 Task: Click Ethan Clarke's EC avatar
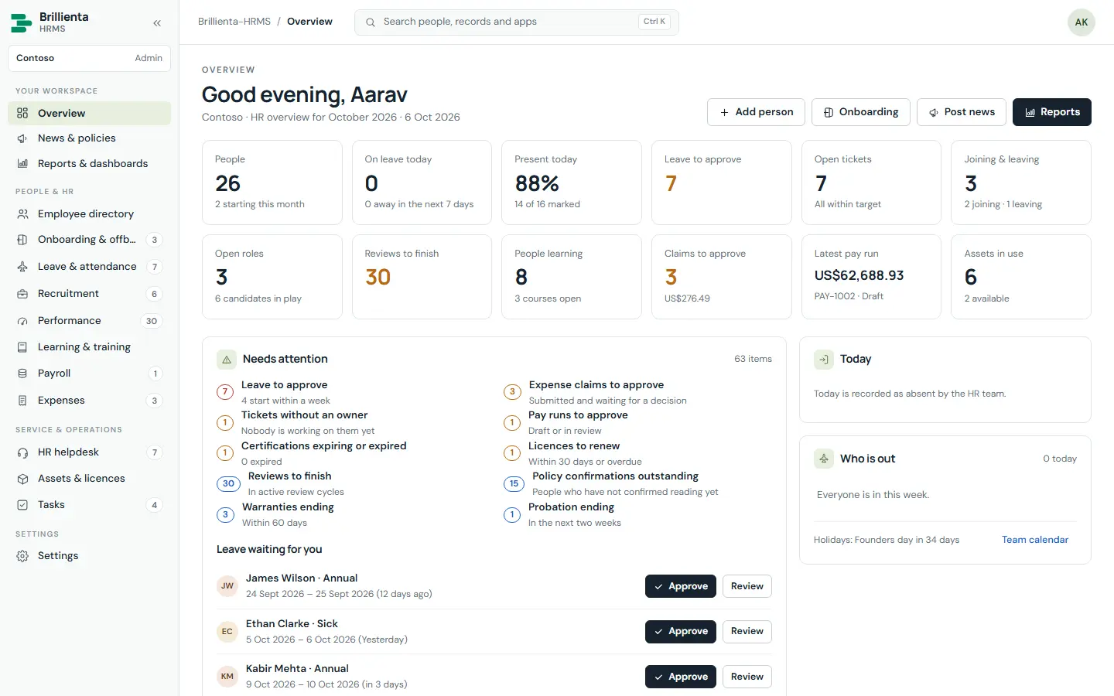click(x=227, y=632)
